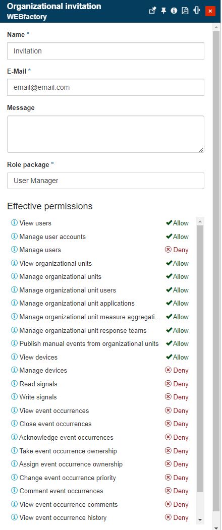Show info for Manage organizational units

[14, 276]
